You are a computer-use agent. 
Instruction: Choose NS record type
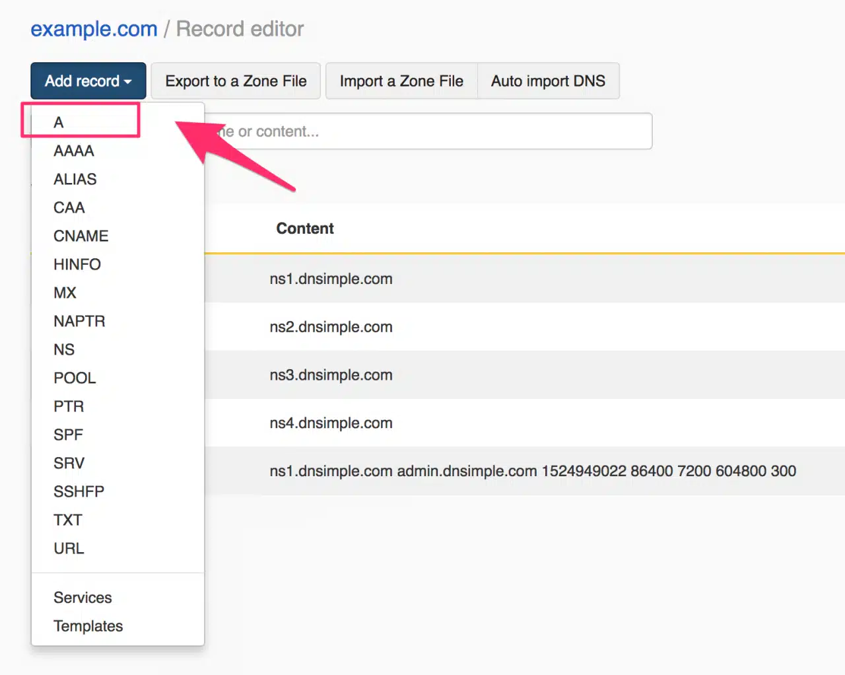pyautogui.click(x=118, y=349)
